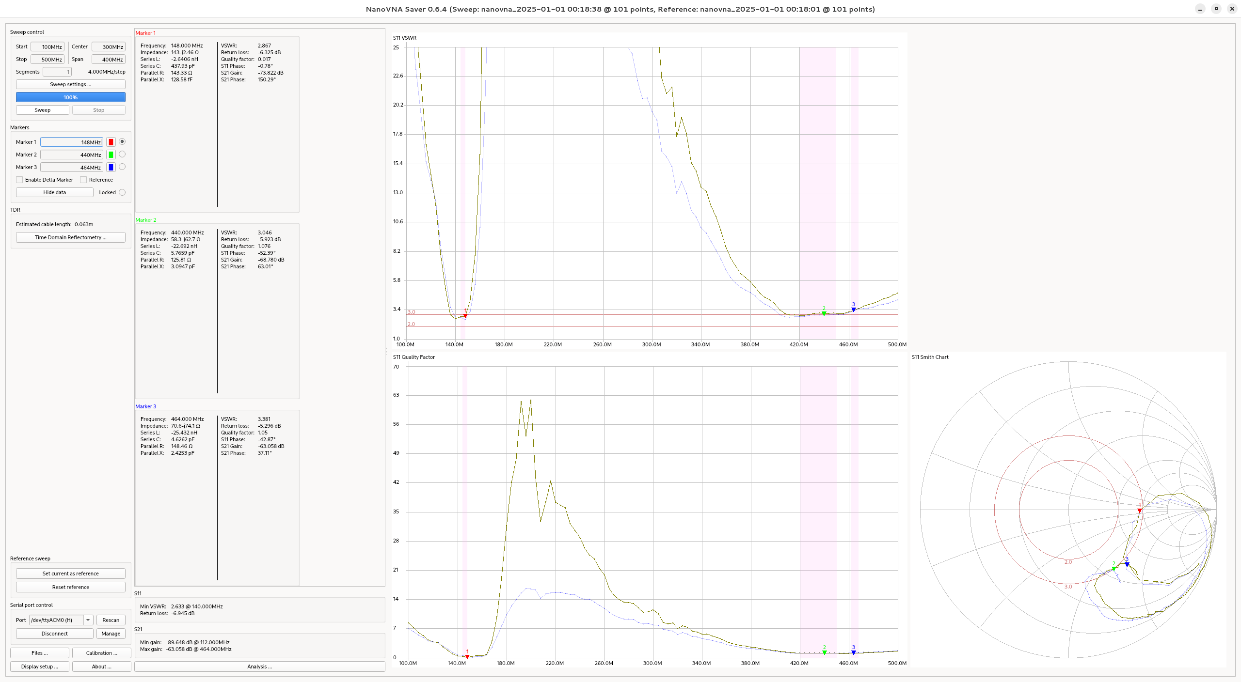Click red marker 1 on VSWR chart
The image size is (1241, 682).
click(x=465, y=316)
